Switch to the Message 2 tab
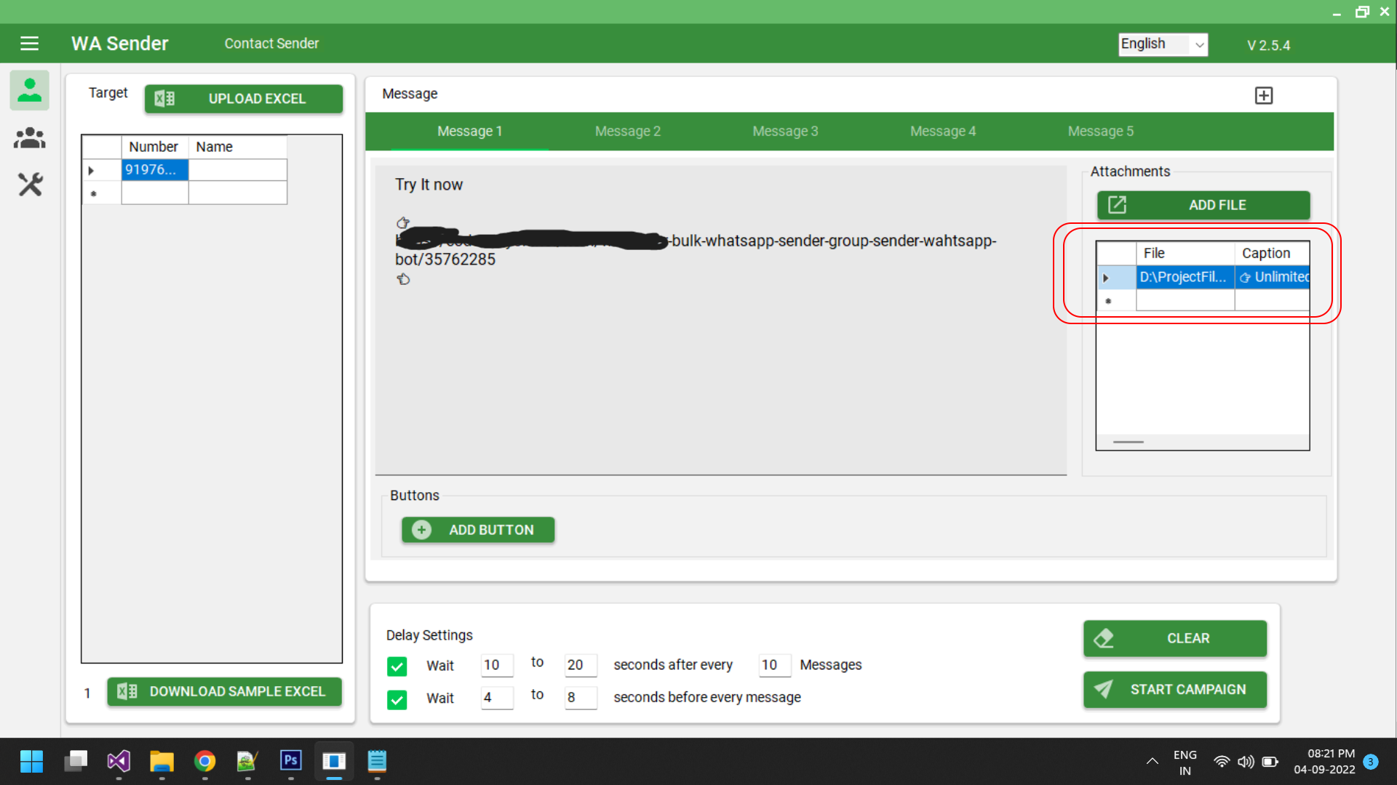 (627, 131)
